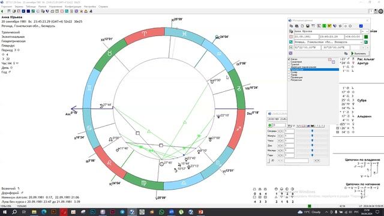Open the Экраны menu
Screen dimensions: 384x216
click(19, 7)
